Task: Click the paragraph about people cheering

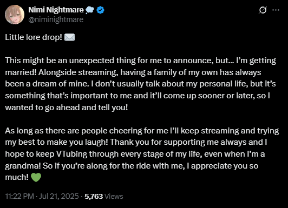Action: tap(142, 154)
